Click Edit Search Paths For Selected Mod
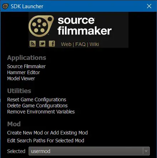 46,141
